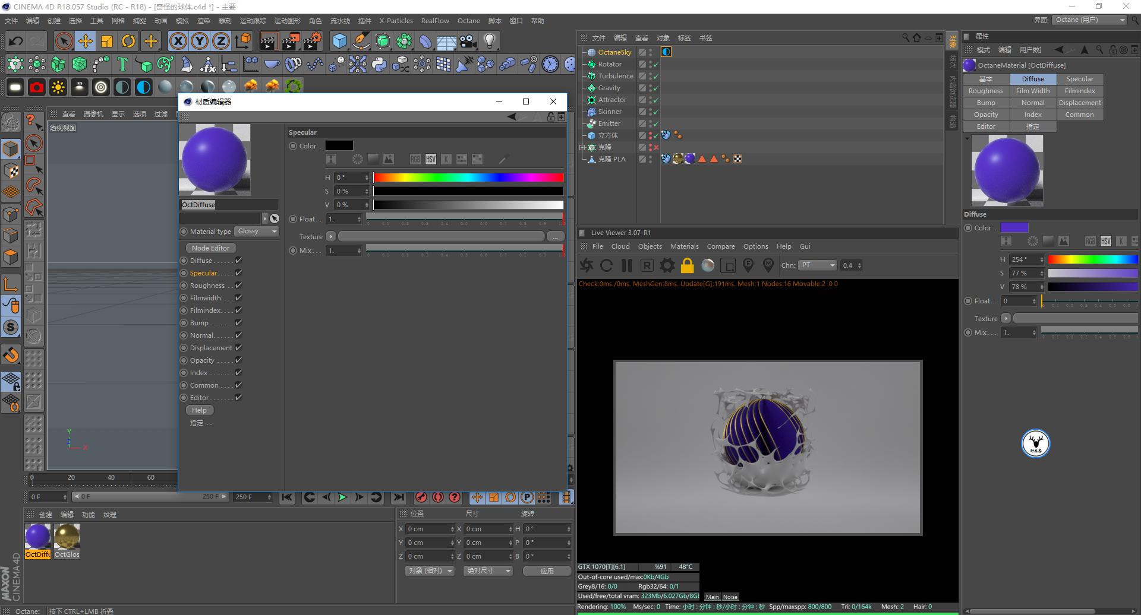Image resolution: width=1141 pixels, height=615 pixels.
Task: Unlock the resolution lock in Live Viewer
Action: pos(687,265)
